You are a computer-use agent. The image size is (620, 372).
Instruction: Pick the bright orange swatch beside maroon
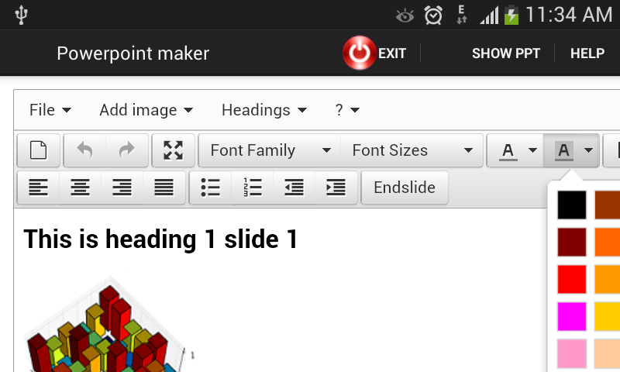coord(608,242)
